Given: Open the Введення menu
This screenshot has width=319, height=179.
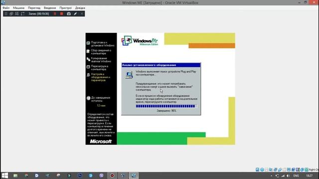Looking at the screenshot, I should [50, 8].
